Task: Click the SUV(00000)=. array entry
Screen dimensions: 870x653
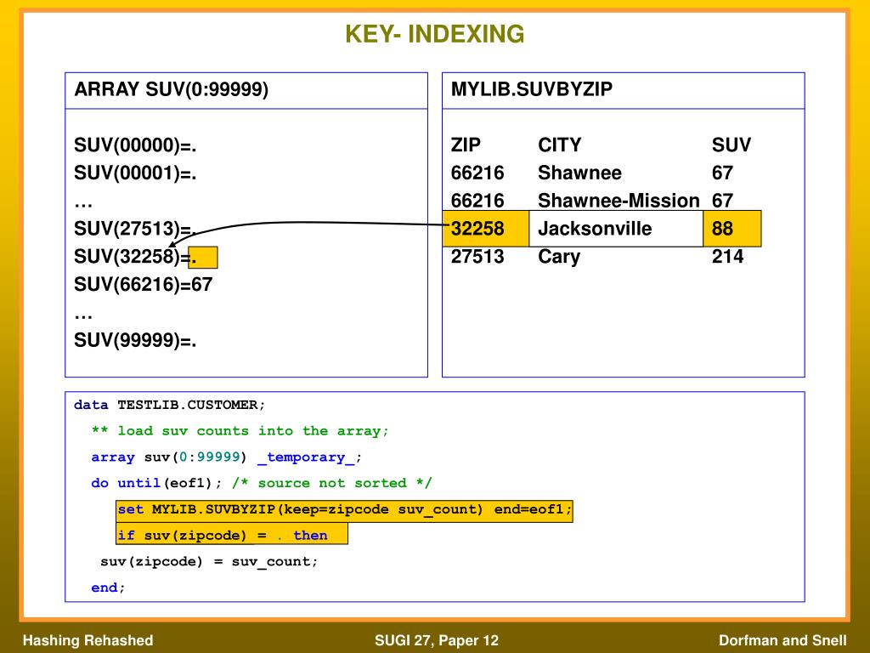Action: 135,145
